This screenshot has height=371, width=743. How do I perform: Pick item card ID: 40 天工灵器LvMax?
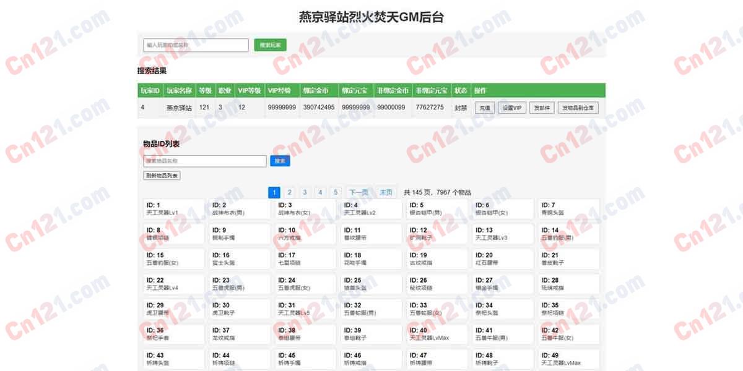point(437,334)
